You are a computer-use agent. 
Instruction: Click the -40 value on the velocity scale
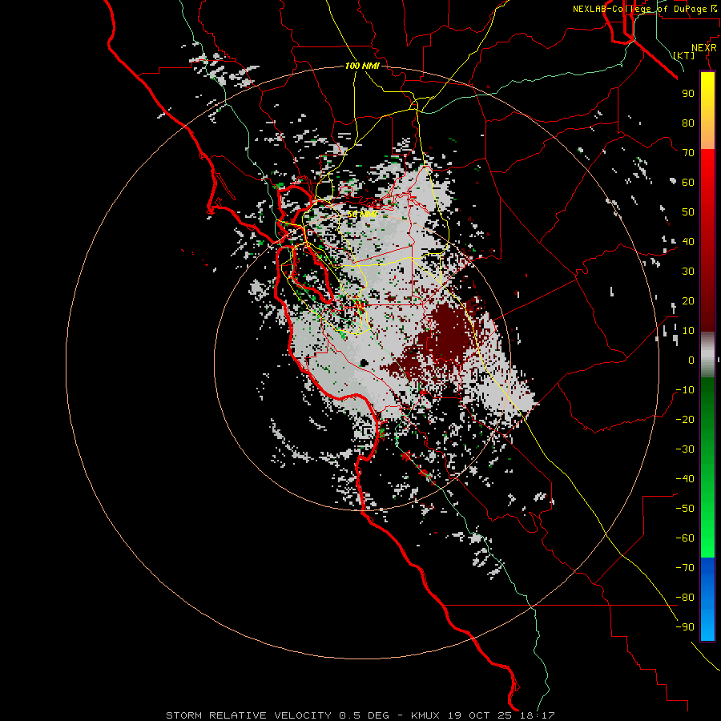tap(685, 479)
